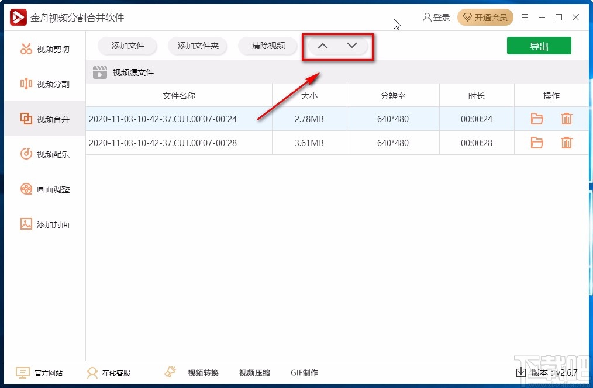The height and width of the screenshot is (388, 593).
Task: Move selected video down with the down arrow
Action: point(351,45)
